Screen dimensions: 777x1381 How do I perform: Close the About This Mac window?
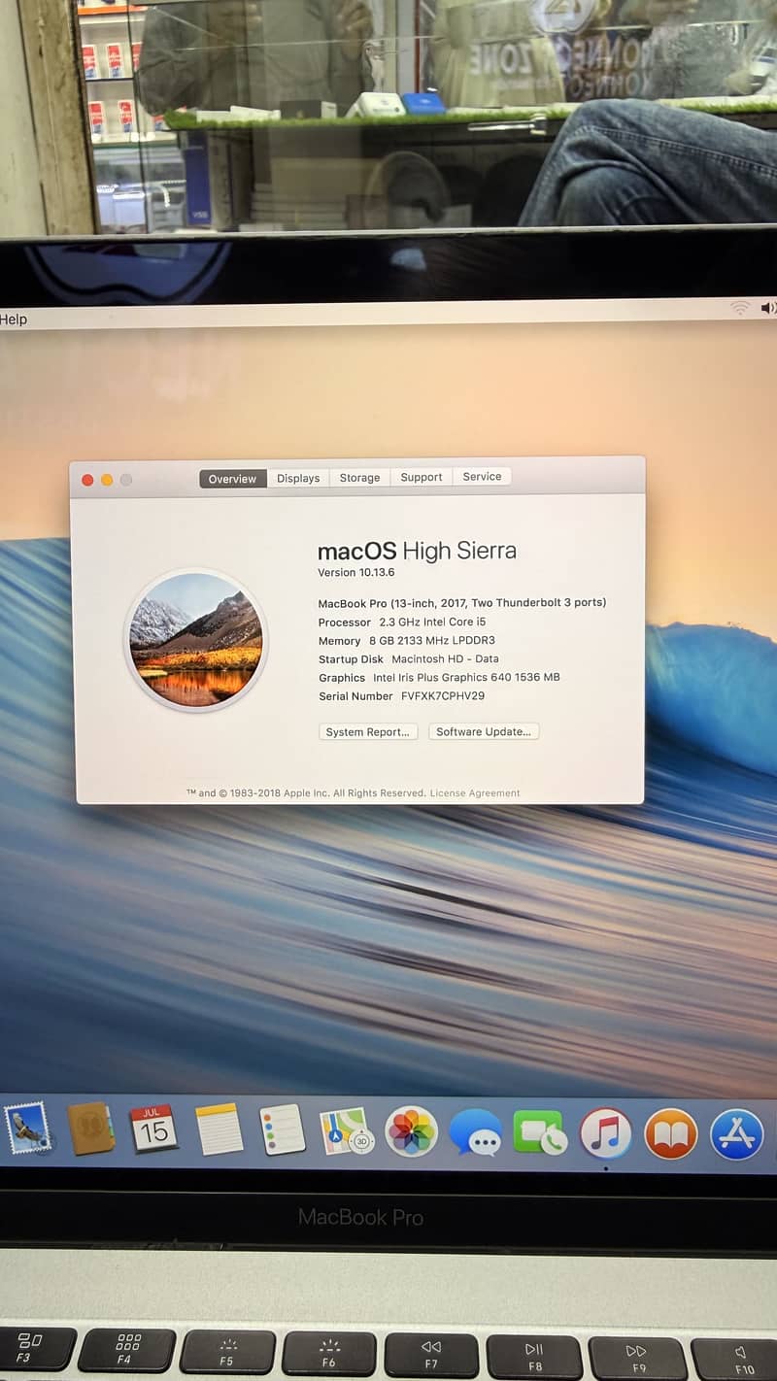(x=88, y=480)
